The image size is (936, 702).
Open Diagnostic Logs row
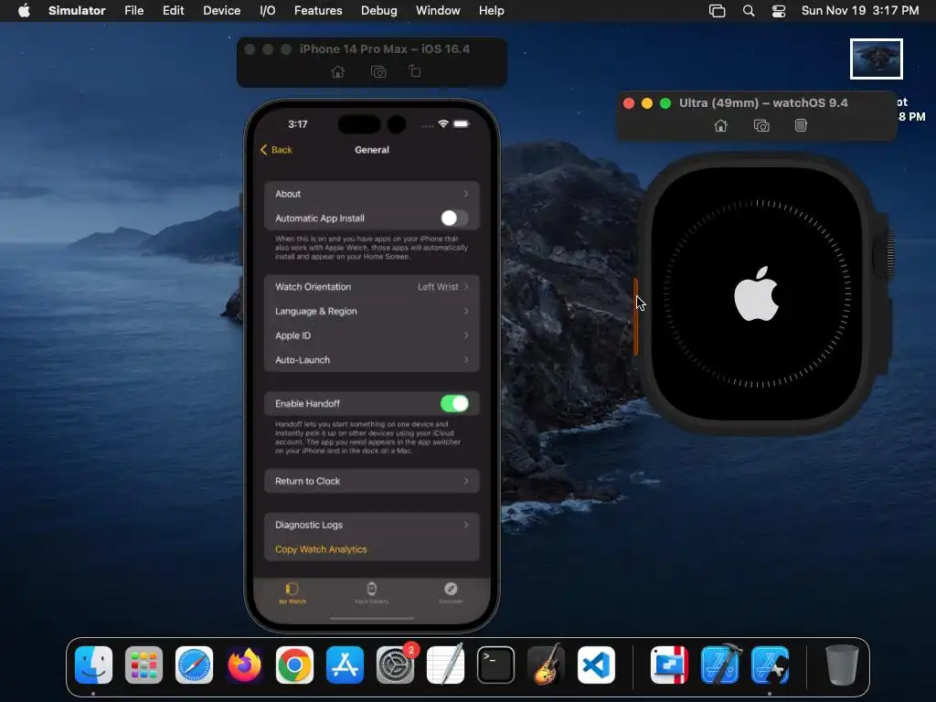coord(371,525)
